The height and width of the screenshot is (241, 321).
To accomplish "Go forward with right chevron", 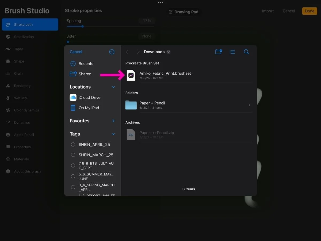I will click(138, 52).
